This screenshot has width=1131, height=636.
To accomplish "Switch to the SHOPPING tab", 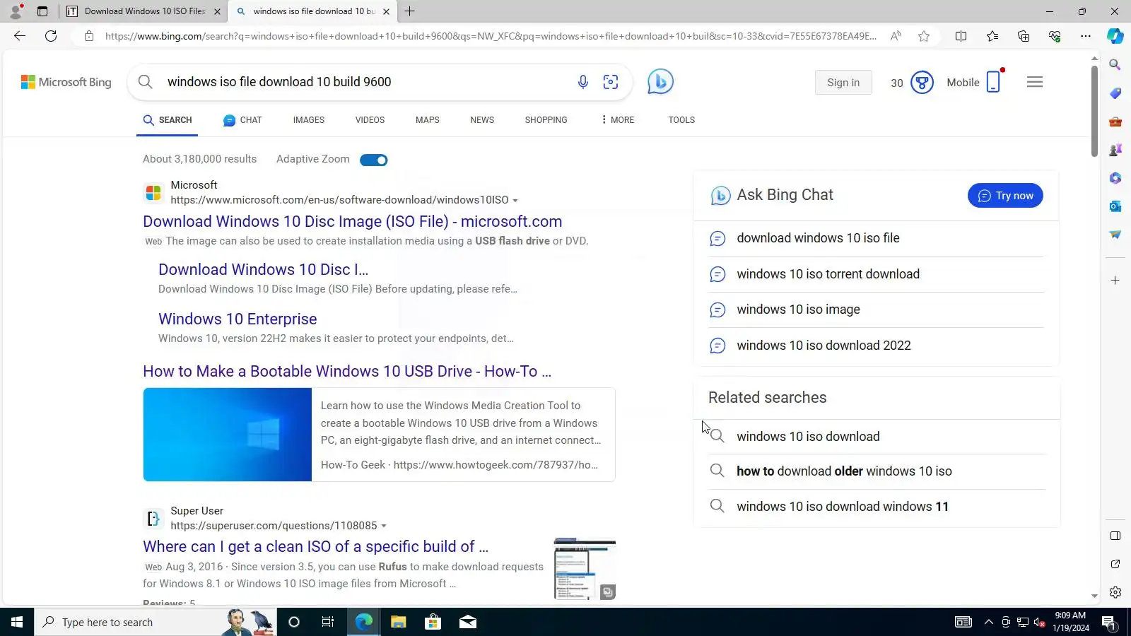I will 546,120.
